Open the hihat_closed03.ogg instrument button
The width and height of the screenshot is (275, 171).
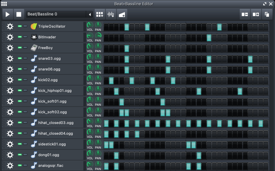[x=56, y=123]
